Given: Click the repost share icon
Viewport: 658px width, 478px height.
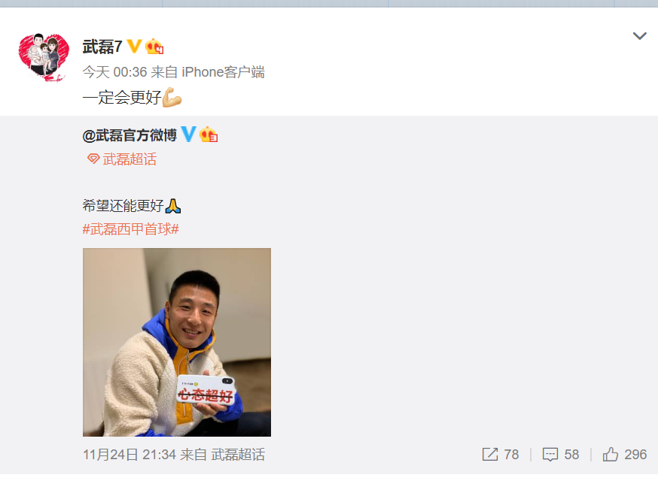Looking at the screenshot, I should tap(489, 454).
